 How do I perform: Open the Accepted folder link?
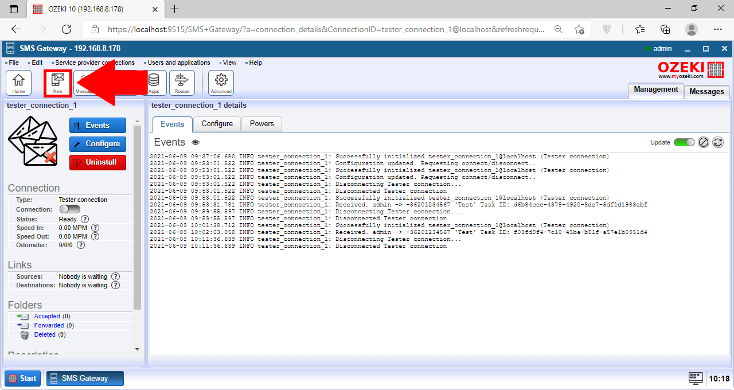coord(47,316)
